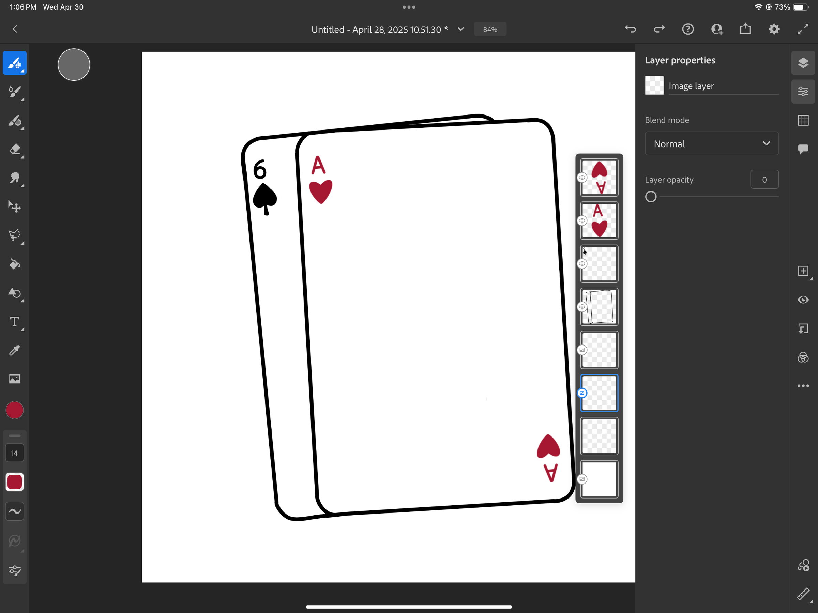
Task: Select the blue-highlighted active layer
Action: click(x=599, y=393)
